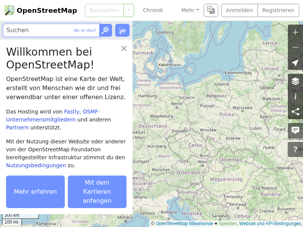Click the Anmelden button
The width and height of the screenshot is (303, 227).
239,10
